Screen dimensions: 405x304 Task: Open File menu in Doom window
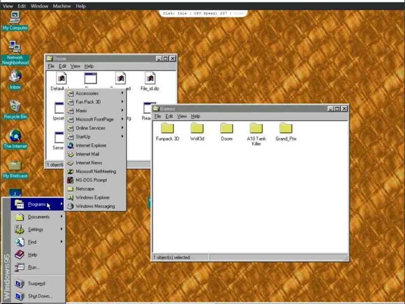(51, 66)
